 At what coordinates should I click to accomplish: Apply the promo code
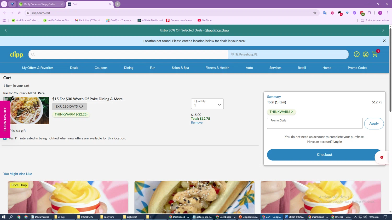pyautogui.click(x=374, y=124)
